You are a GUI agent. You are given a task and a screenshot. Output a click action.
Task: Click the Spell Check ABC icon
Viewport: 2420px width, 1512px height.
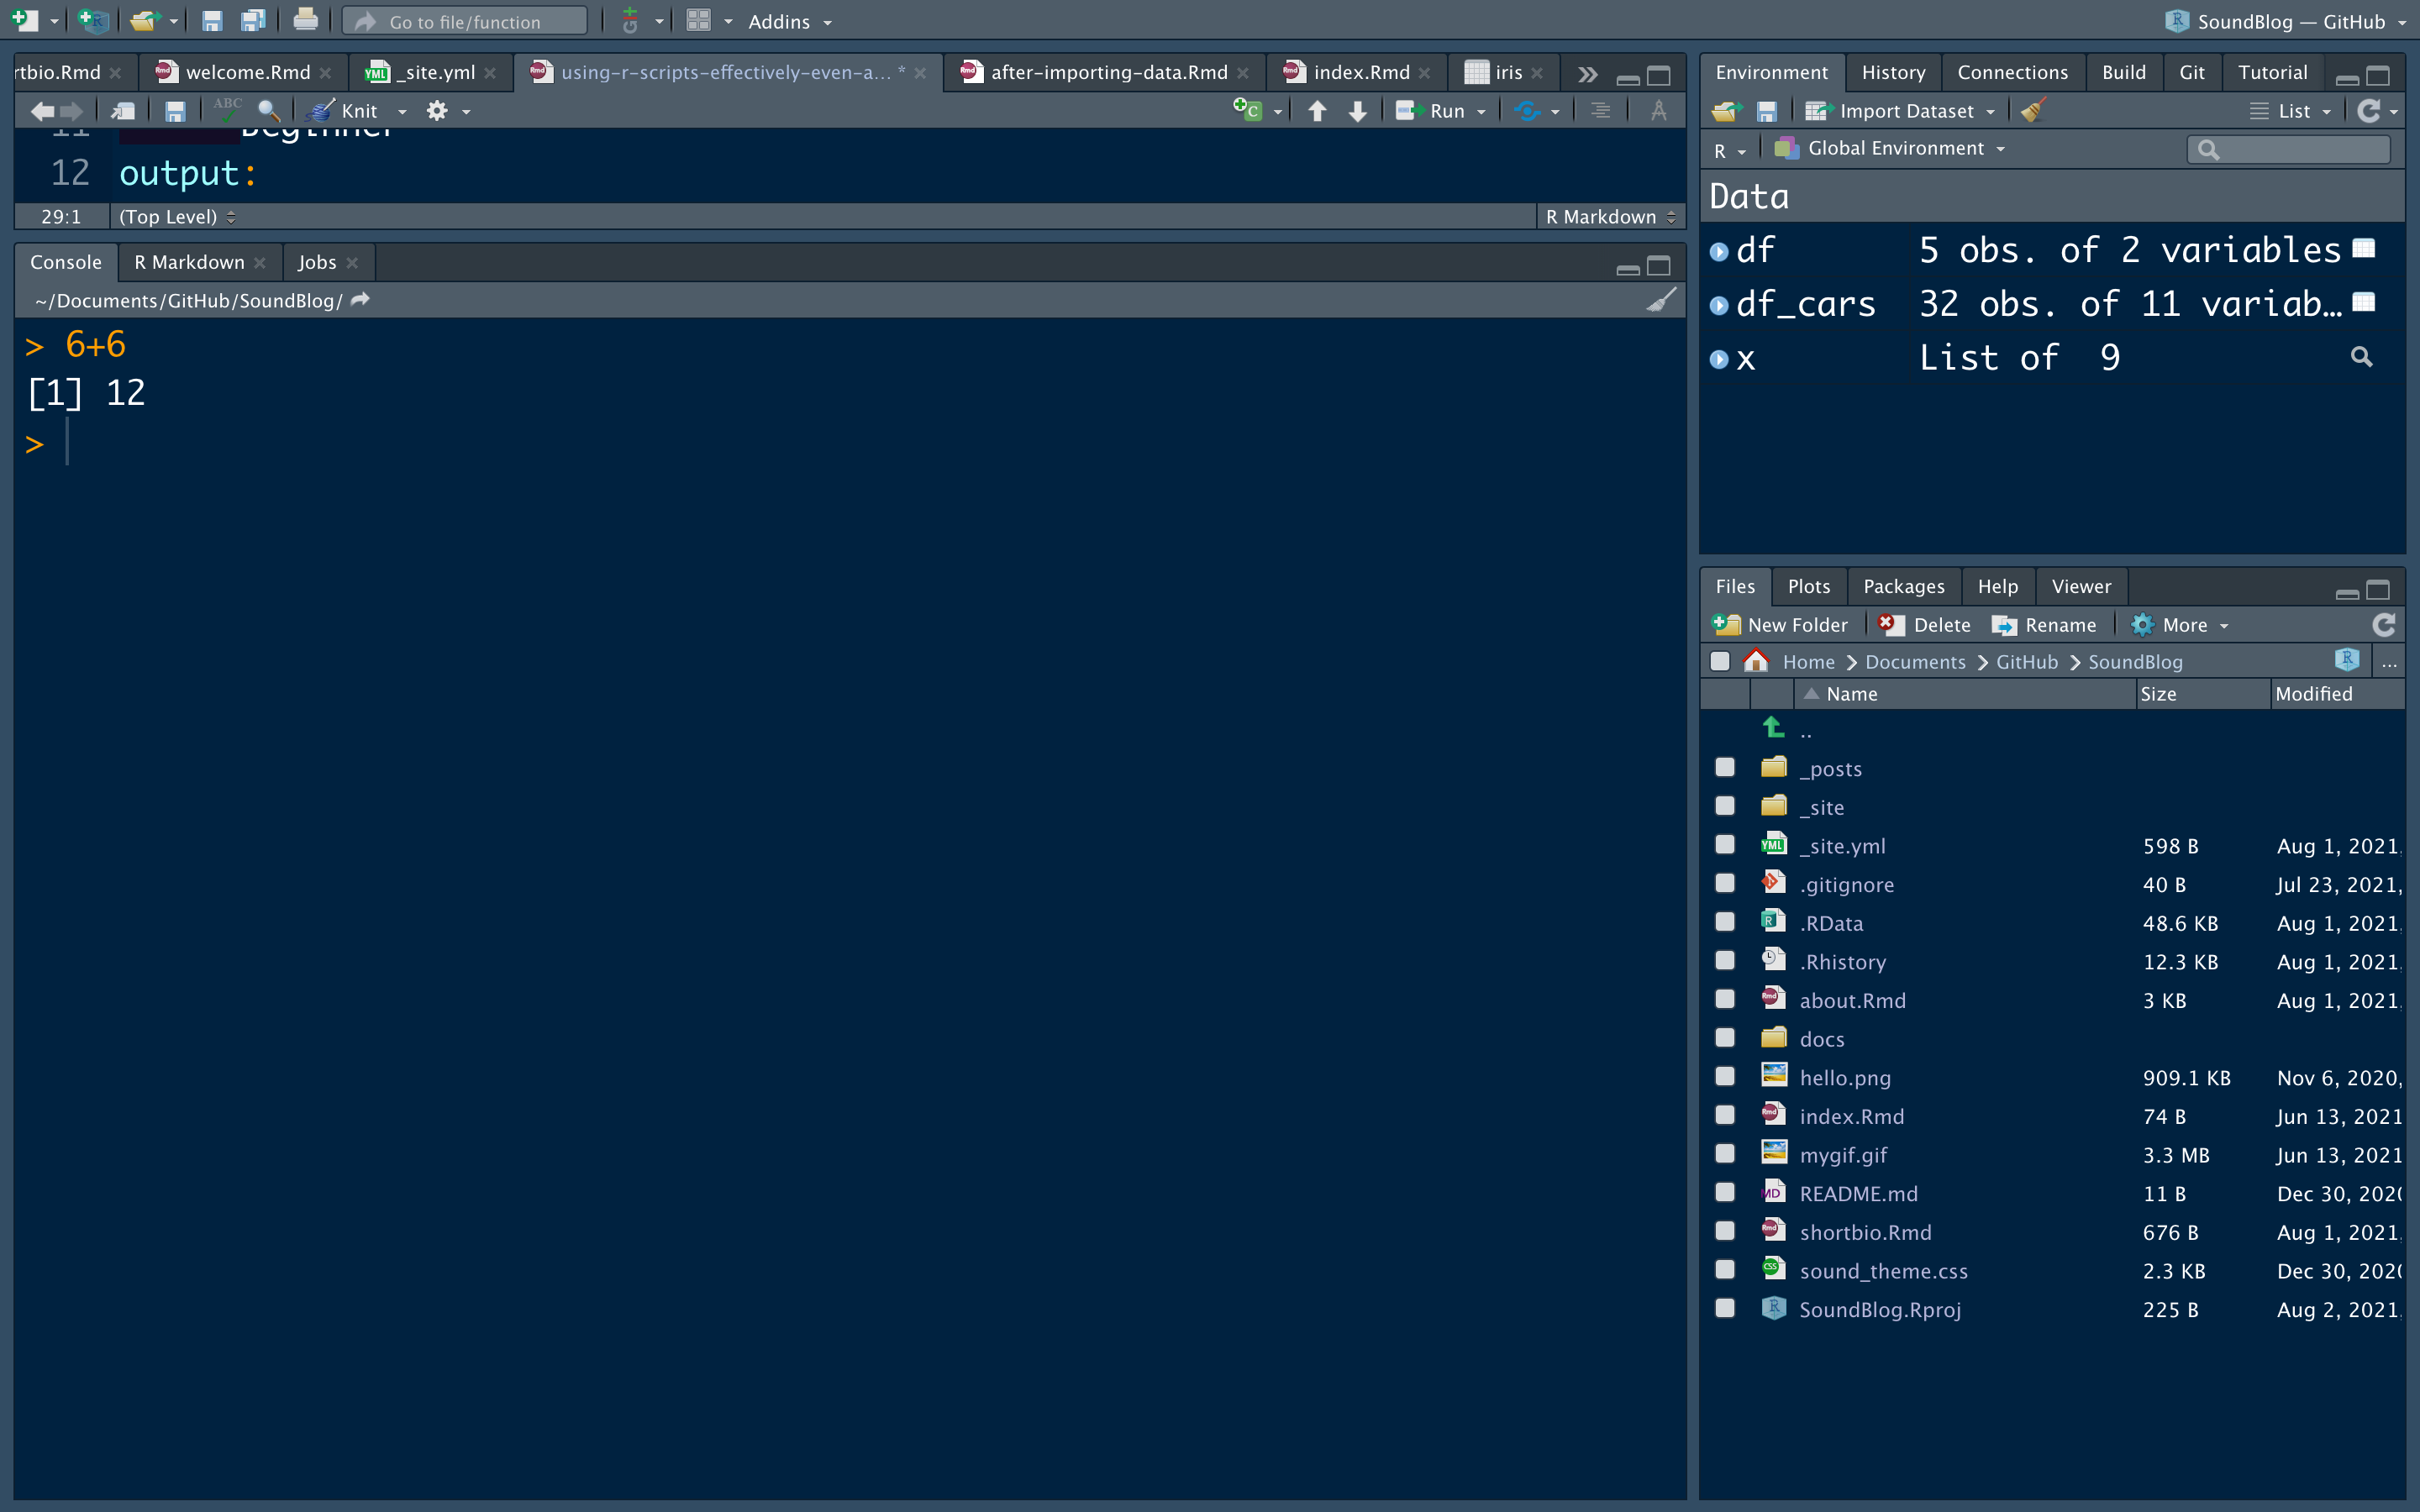(x=227, y=109)
